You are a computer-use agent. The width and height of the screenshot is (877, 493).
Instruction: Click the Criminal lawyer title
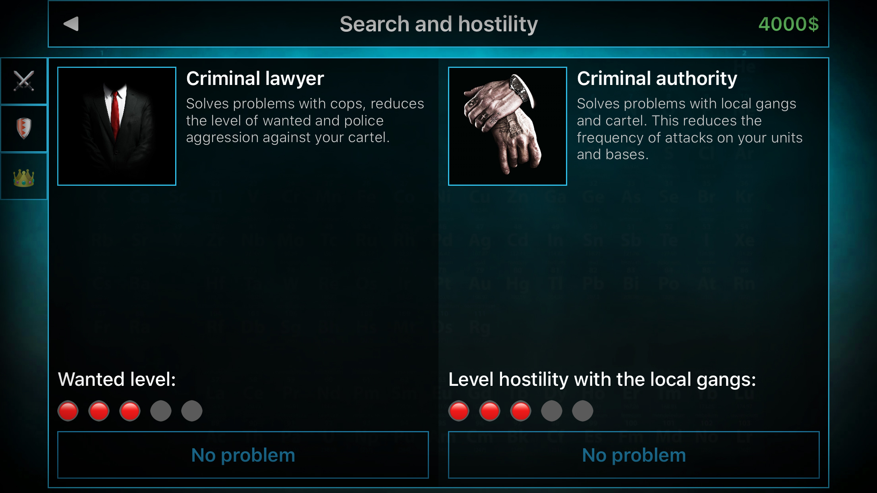pyautogui.click(x=255, y=79)
